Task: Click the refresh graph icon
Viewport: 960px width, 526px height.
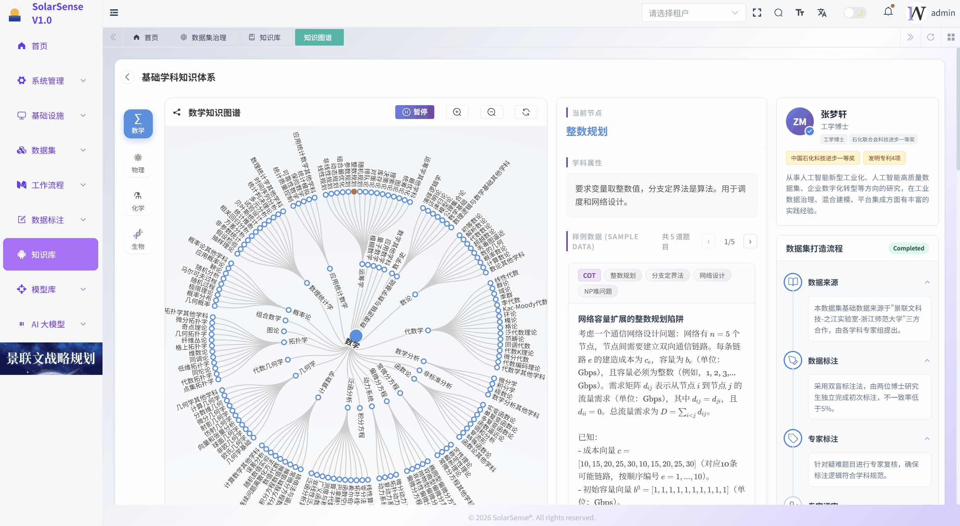Action: click(x=526, y=112)
